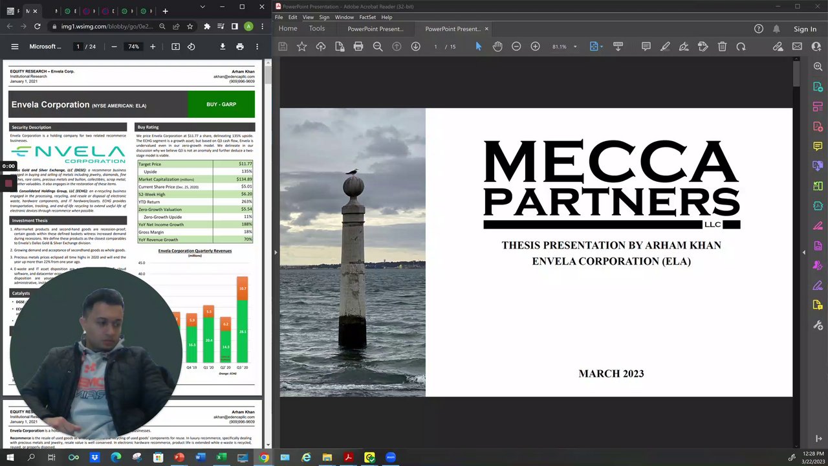The height and width of the screenshot is (466, 828).
Task: Open Acrobat zoom percentage dropdown
Action: 575,47
